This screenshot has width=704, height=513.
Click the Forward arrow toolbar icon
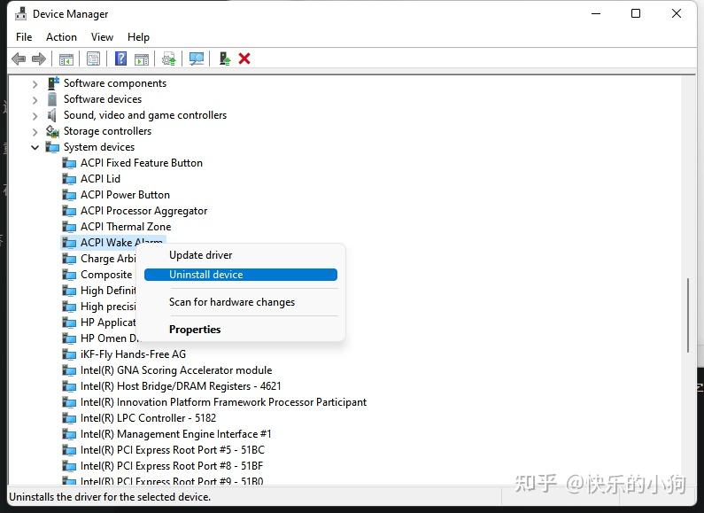(x=39, y=58)
